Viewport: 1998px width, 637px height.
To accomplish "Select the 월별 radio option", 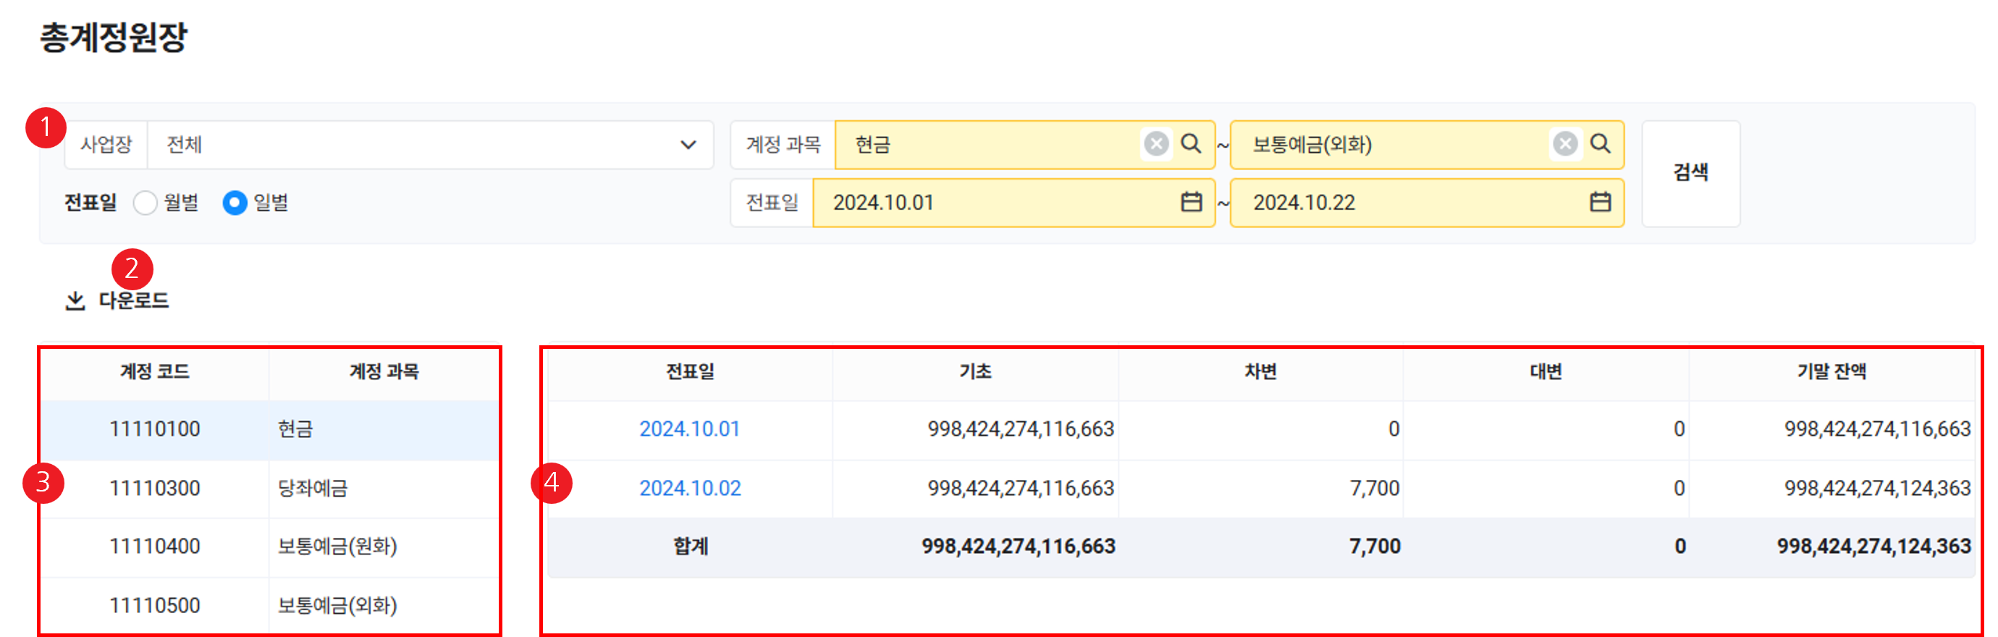I will click(x=145, y=203).
